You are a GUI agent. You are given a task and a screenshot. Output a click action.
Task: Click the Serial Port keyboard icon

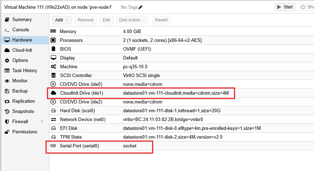53,146
